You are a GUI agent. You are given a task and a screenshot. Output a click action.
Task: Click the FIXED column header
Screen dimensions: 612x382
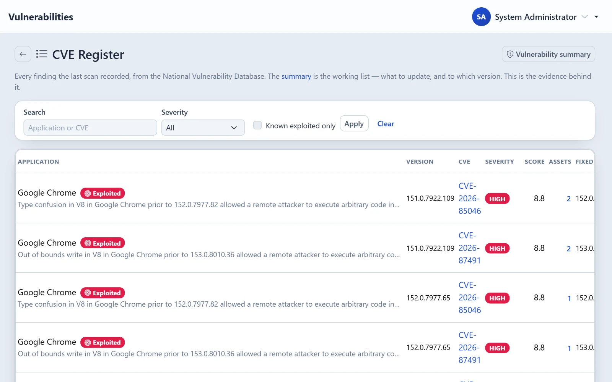584,162
